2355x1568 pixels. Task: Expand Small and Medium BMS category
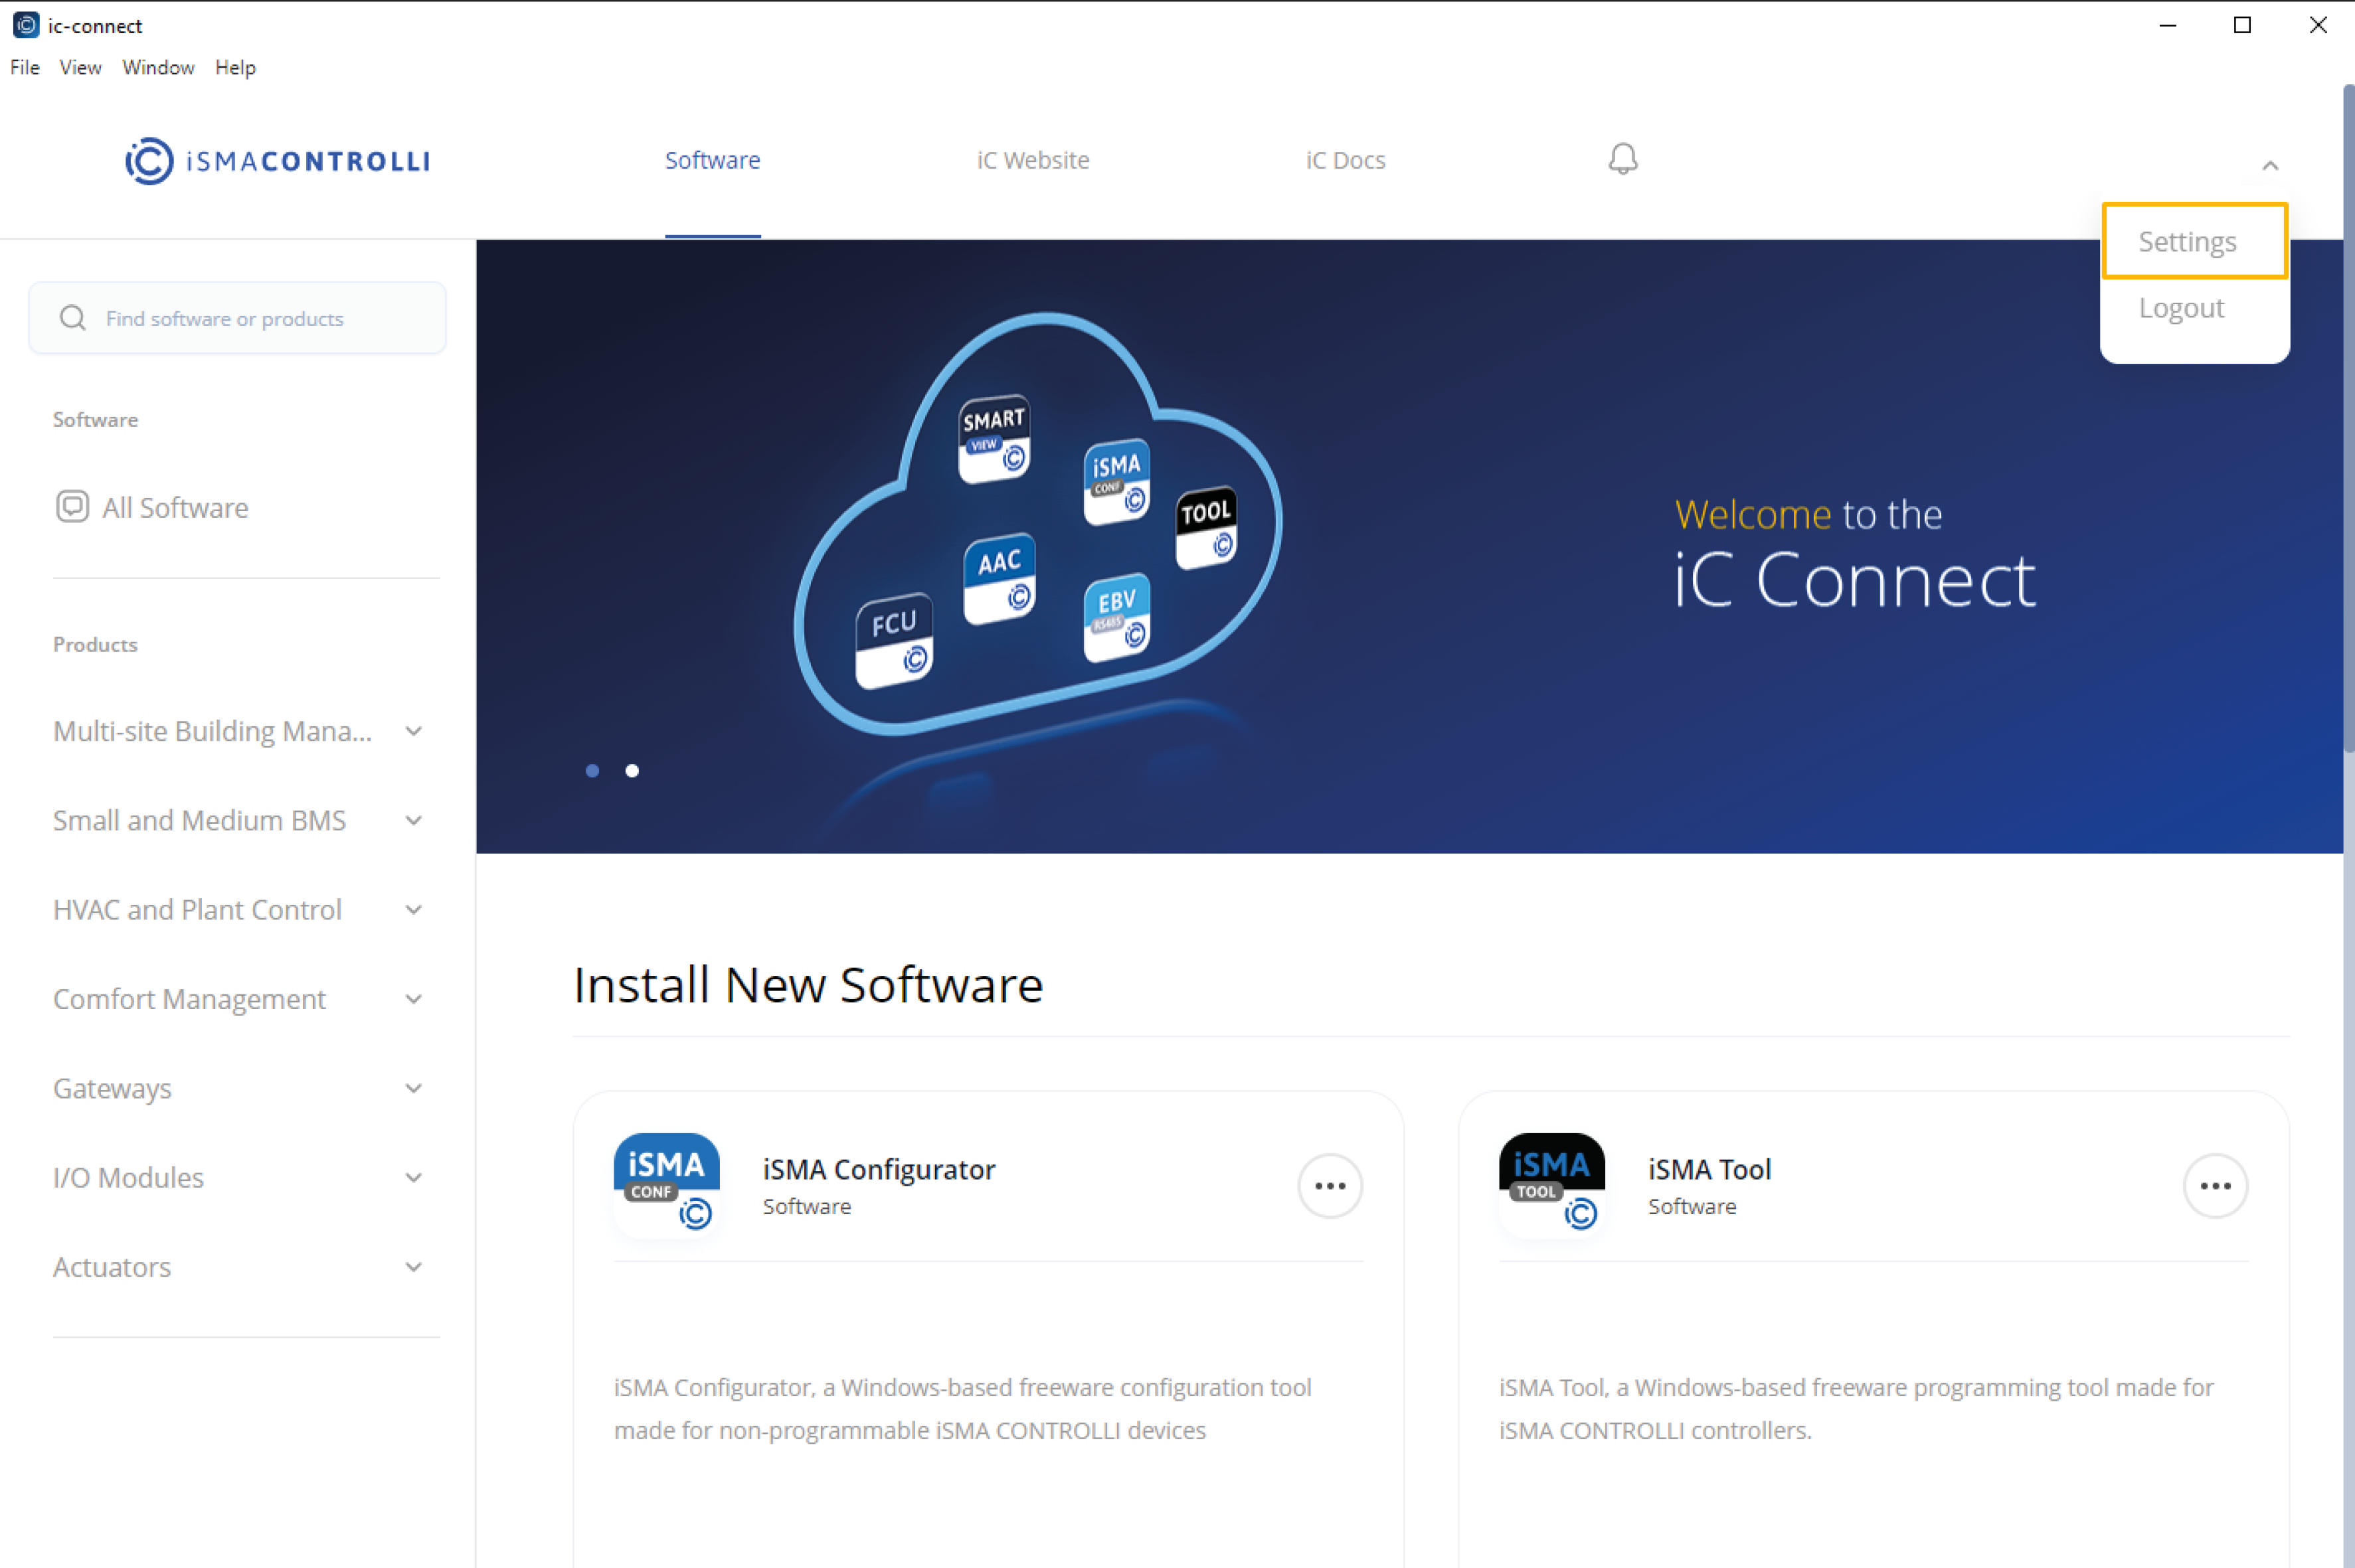click(x=413, y=820)
